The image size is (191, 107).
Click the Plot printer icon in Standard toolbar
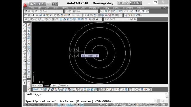click(x=37, y=15)
